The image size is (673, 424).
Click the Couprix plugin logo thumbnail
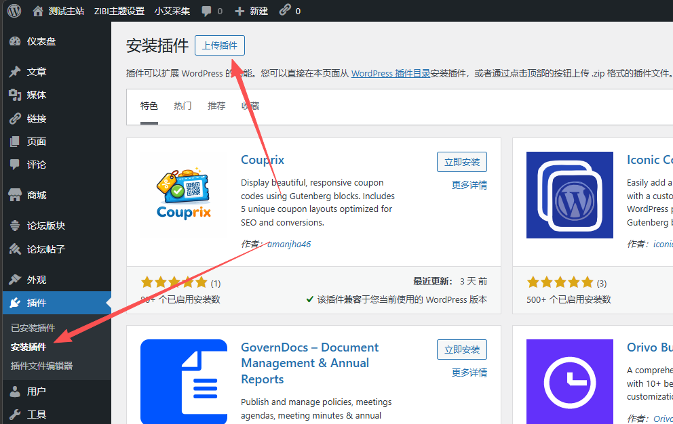[x=184, y=193]
